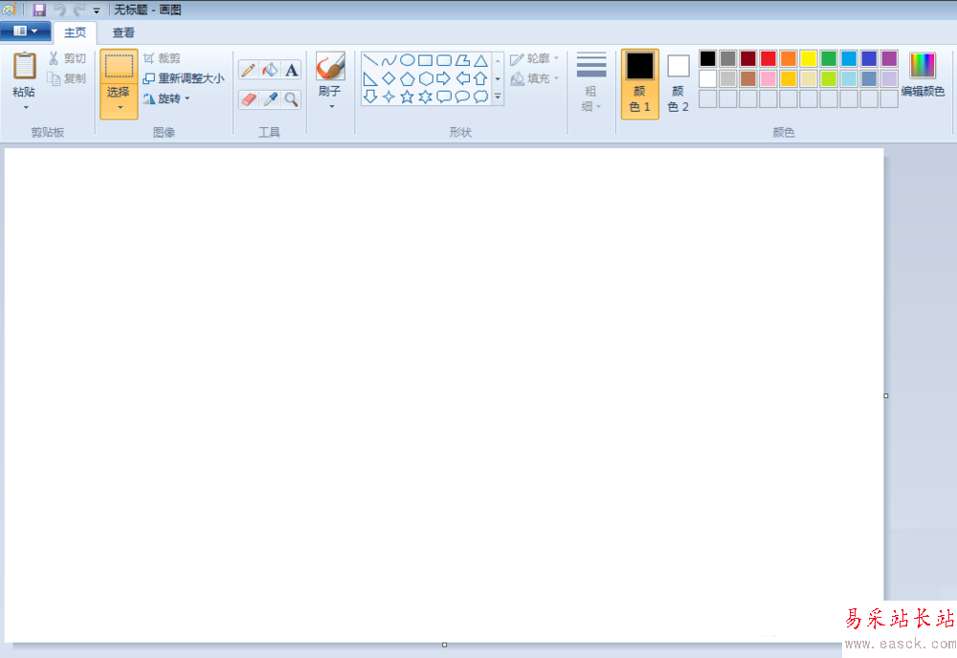Open the Customize Quick Access Toolbar dropdown
Viewport: 957px width, 658px height.
(x=97, y=11)
